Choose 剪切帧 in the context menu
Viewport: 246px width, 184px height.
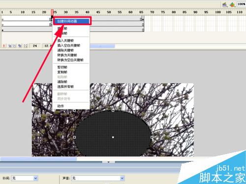click(62, 67)
